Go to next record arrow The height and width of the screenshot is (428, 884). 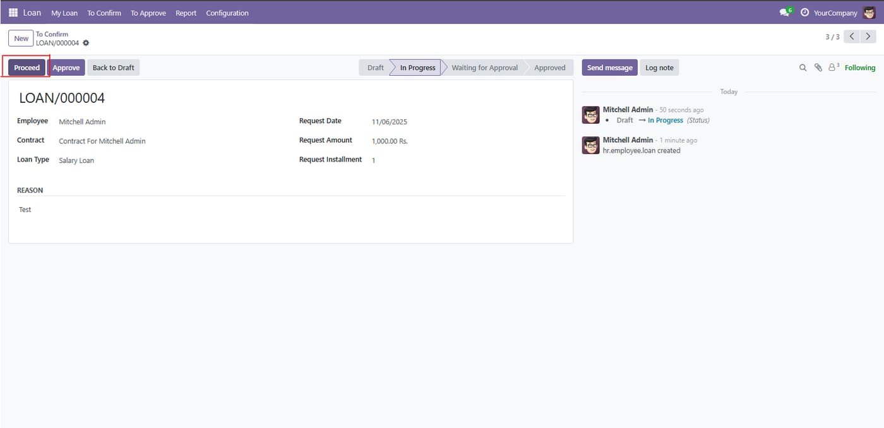click(x=868, y=37)
